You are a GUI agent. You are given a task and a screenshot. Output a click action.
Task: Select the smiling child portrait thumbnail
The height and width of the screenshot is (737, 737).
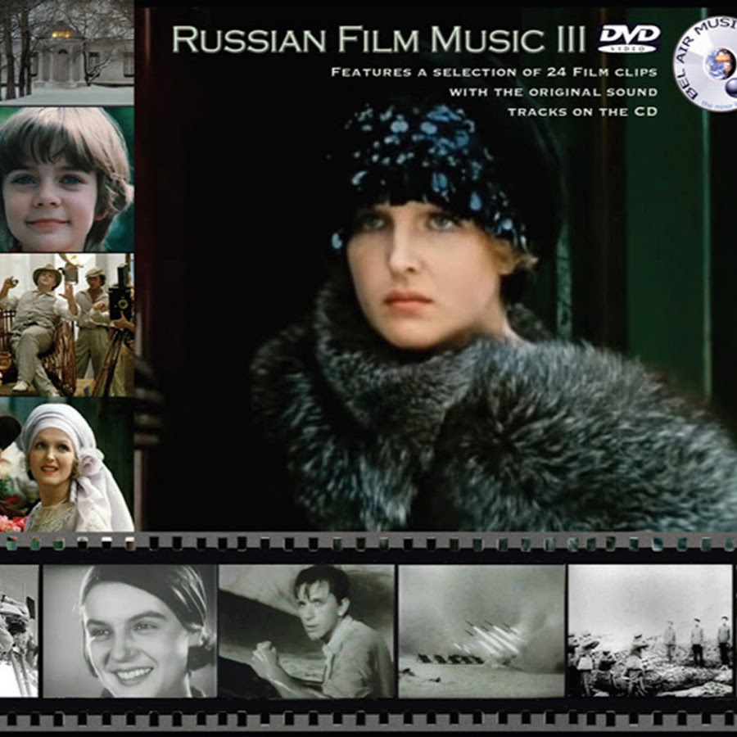(x=67, y=179)
